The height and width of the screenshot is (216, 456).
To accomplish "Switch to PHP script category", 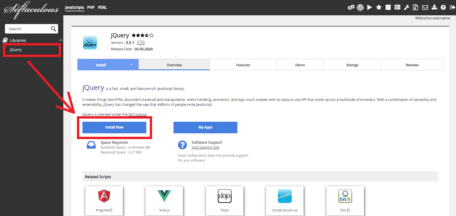I will click(91, 8).
